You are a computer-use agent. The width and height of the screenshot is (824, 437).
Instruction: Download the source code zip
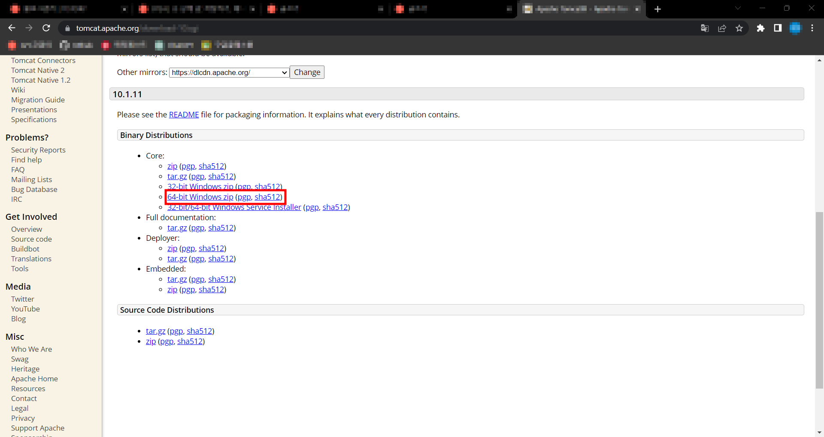(x=151, y=341)
